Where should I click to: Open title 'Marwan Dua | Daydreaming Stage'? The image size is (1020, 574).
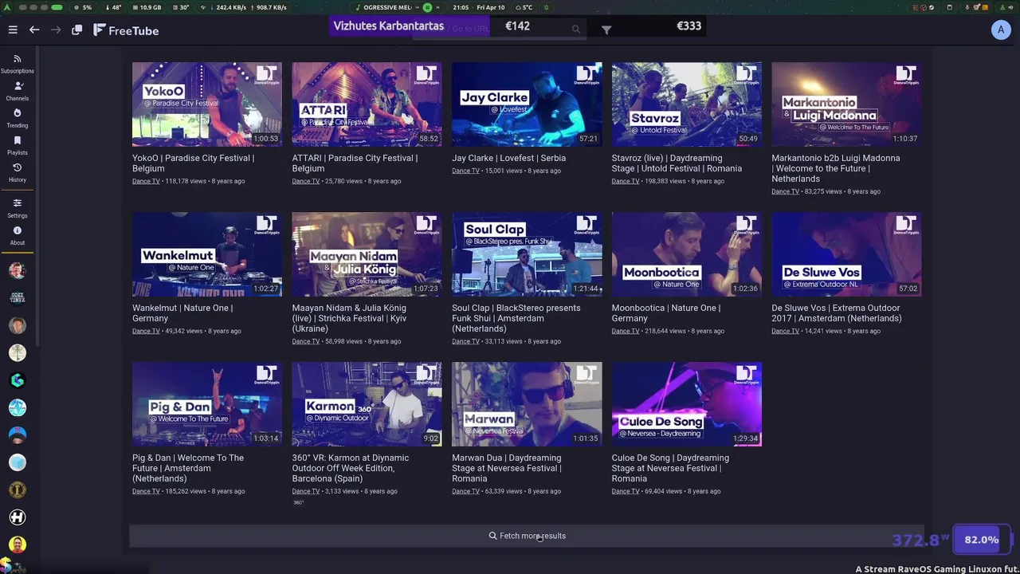tap(507, 468)
